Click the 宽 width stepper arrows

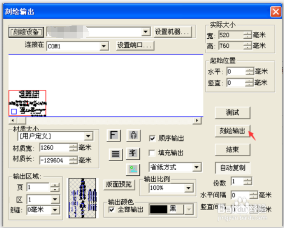[247, 35]
